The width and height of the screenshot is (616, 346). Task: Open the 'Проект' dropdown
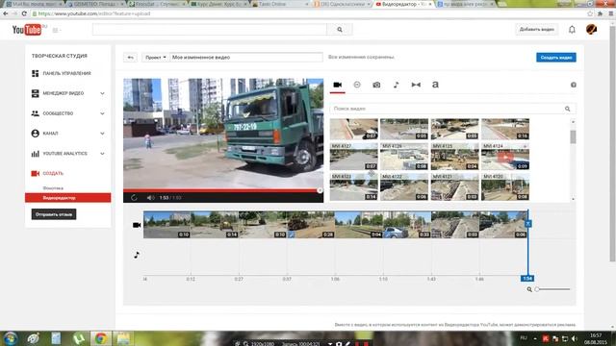[x=156, y=58]
